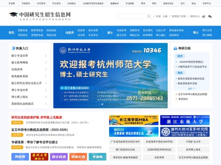Click orange 网报公告 button
Viewport: 221px width, 165px height.
(x=78, y=157)
